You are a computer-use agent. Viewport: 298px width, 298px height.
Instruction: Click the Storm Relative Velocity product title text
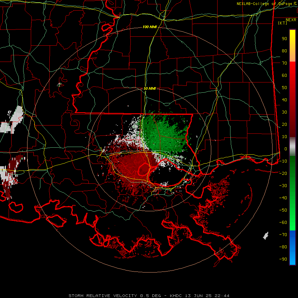point(149,296)
